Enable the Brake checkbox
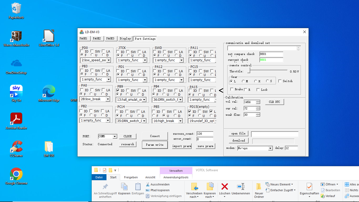The width and height of the screenshot is (359, 202). coord(232,89)
